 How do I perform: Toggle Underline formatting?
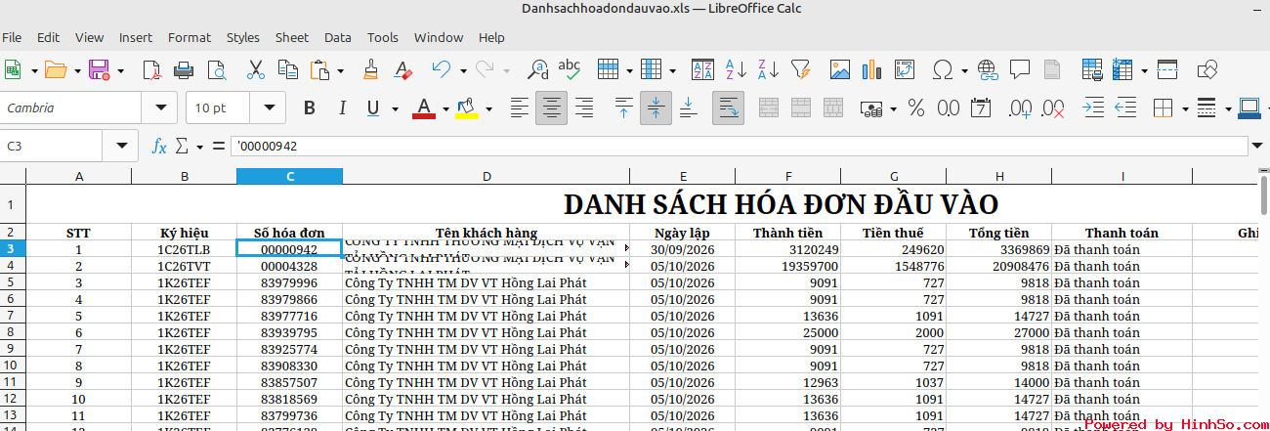(x=372, y=108)
